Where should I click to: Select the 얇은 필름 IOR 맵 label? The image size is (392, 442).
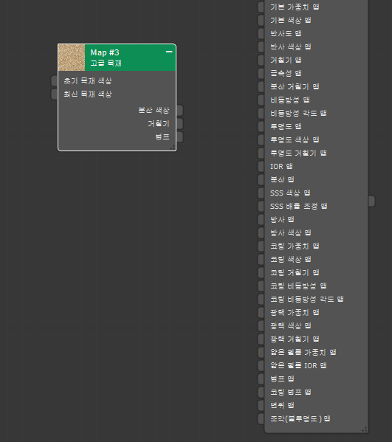tap(298, 365)
